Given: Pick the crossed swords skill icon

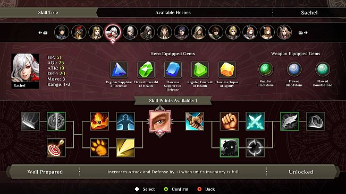Looking at the screenshot, I should [x=255, y=121].
